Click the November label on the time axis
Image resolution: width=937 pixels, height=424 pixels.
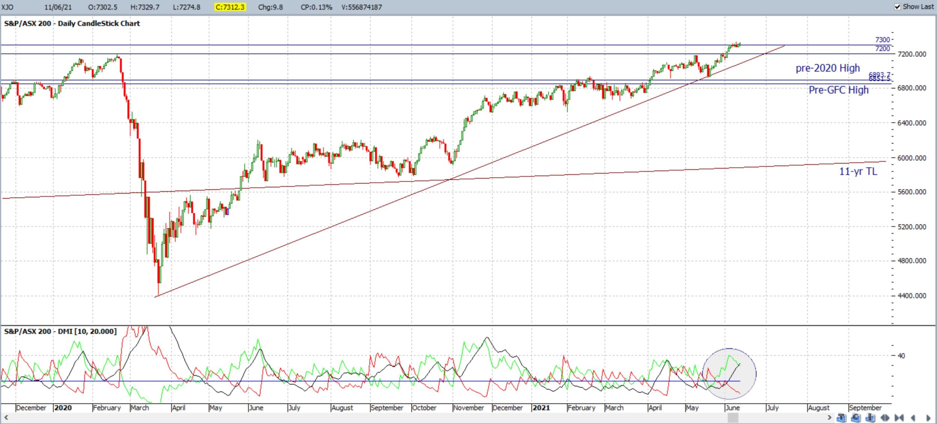pos(468,408)
